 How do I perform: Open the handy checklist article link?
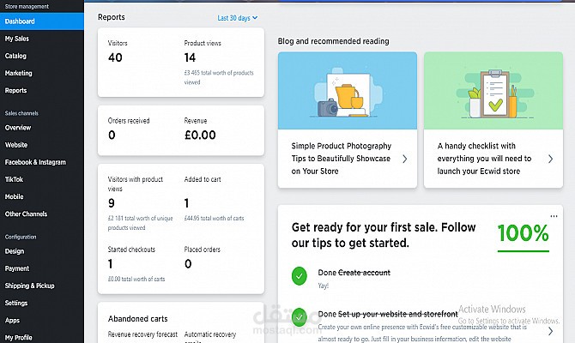coord(482,159)
